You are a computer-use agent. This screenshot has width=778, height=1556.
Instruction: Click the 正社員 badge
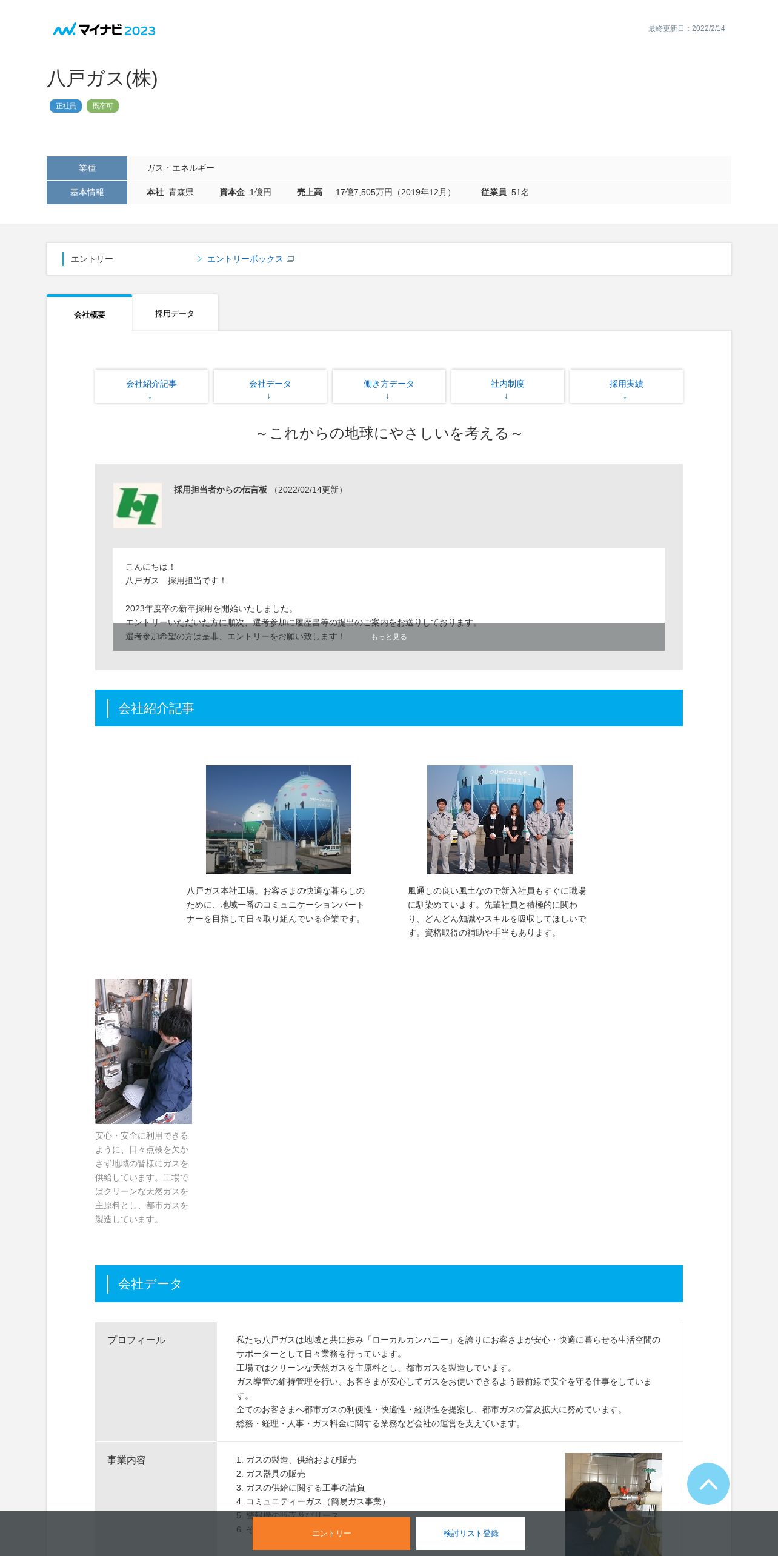click(65, 106)
